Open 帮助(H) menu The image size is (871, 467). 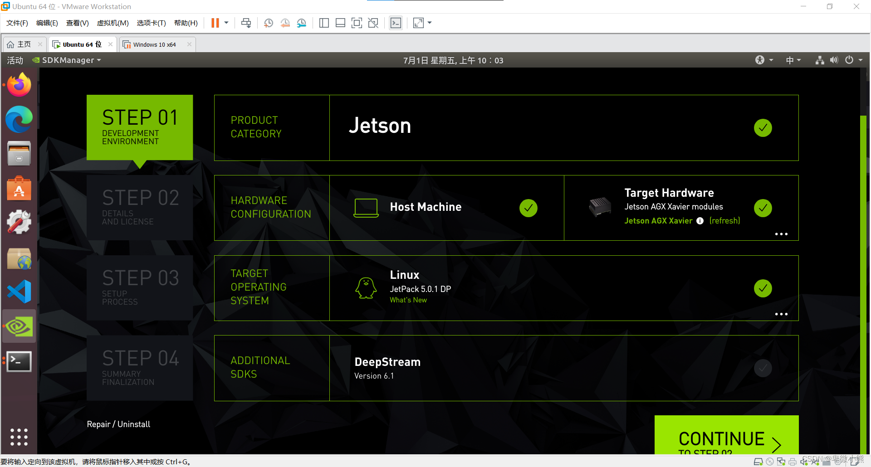[186, 23]
